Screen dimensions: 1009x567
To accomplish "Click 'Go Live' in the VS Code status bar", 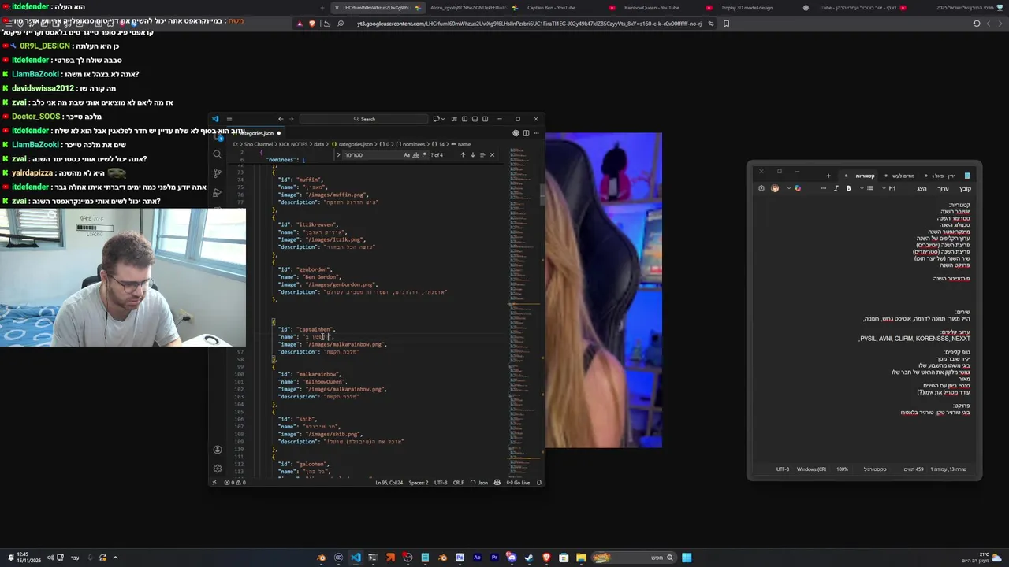I will pyautogui.click(x=518, y=483).
